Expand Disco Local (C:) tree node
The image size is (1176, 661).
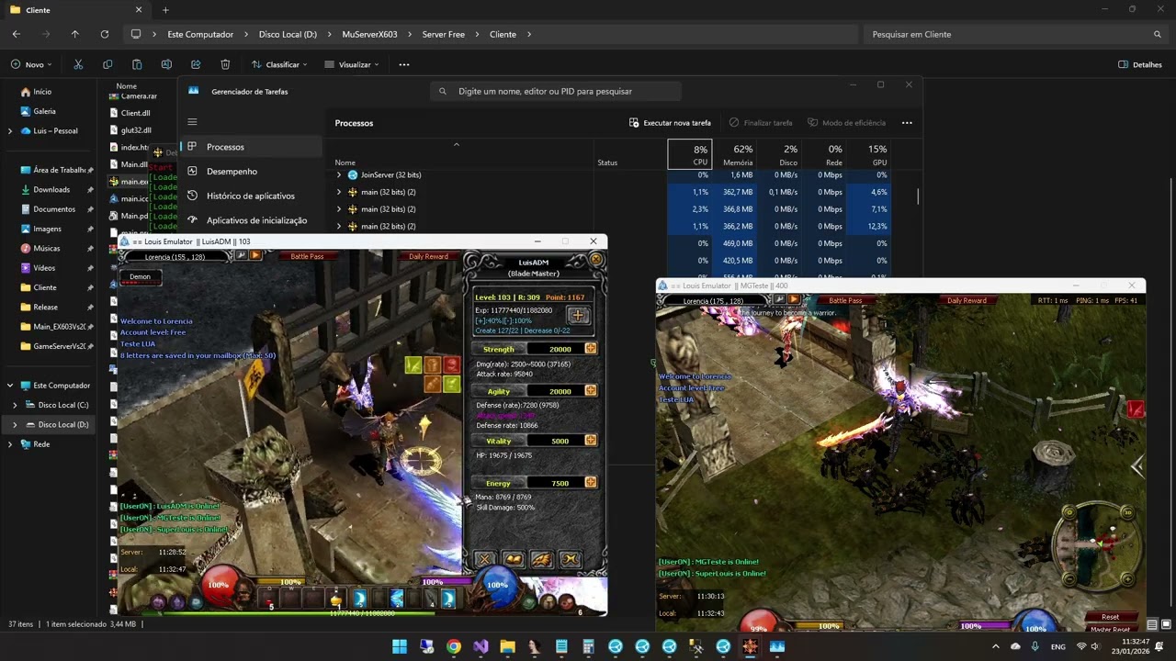pyautogui.click(x=15, y=405)
